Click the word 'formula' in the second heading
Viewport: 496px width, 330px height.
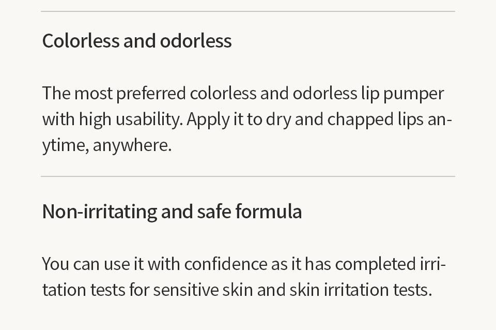[x=269, y=211]
